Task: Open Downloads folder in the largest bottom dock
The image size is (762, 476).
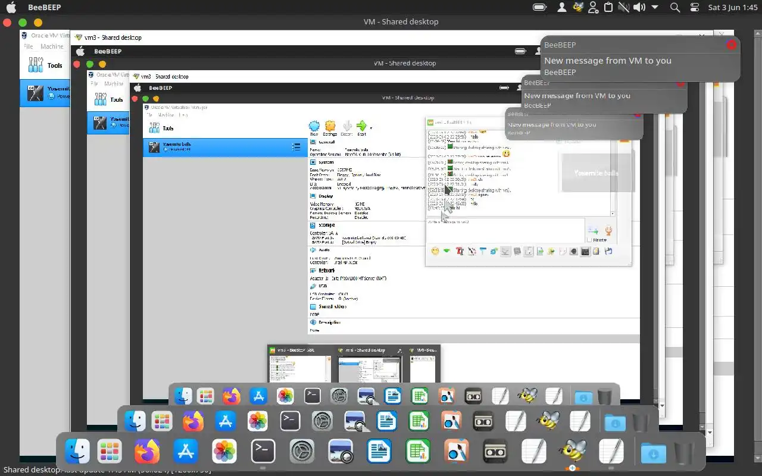Action: (x=653, y=453)
